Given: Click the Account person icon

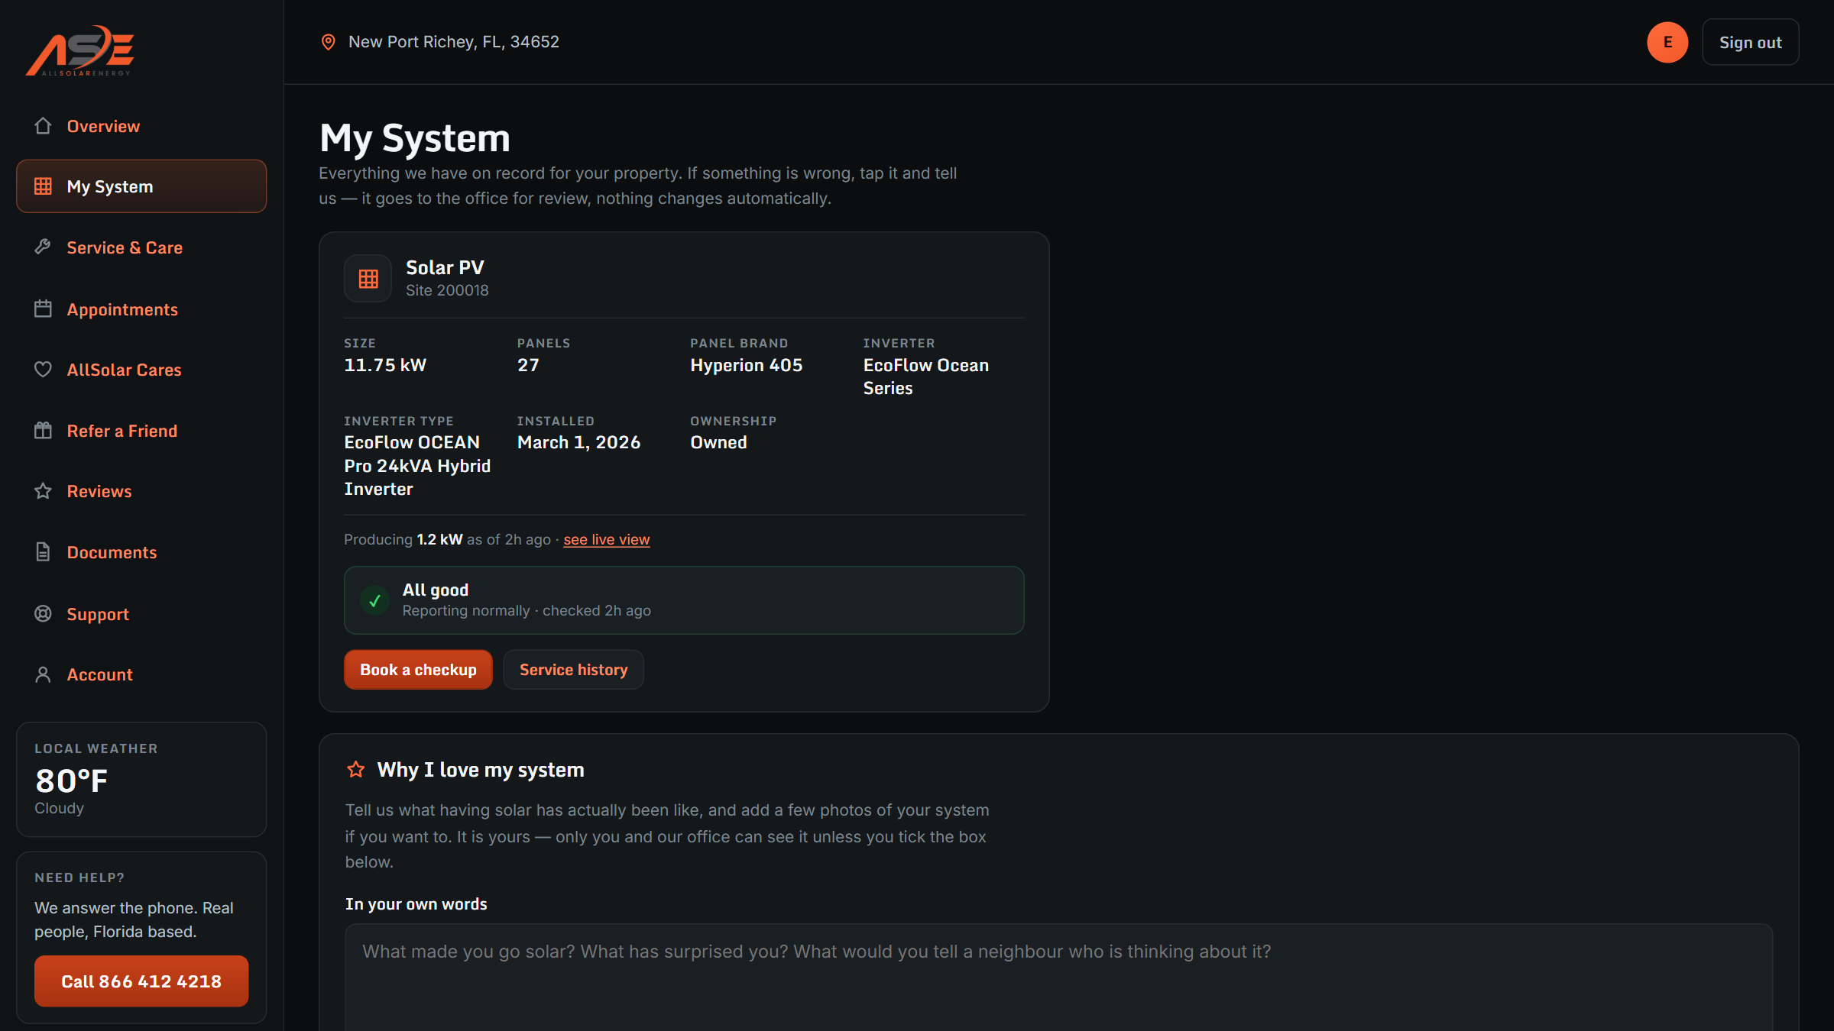Looking at the screenshot, I should coord(43,674).
